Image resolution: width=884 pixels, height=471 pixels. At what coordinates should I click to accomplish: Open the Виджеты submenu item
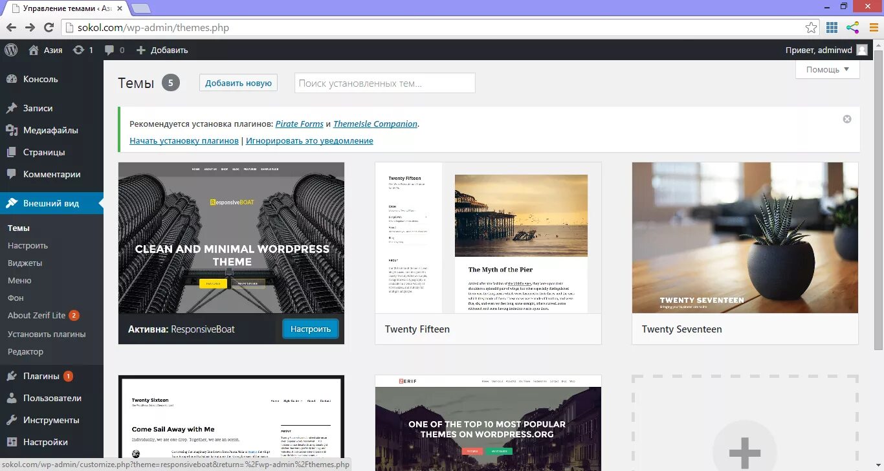click(x=25, y=263)
